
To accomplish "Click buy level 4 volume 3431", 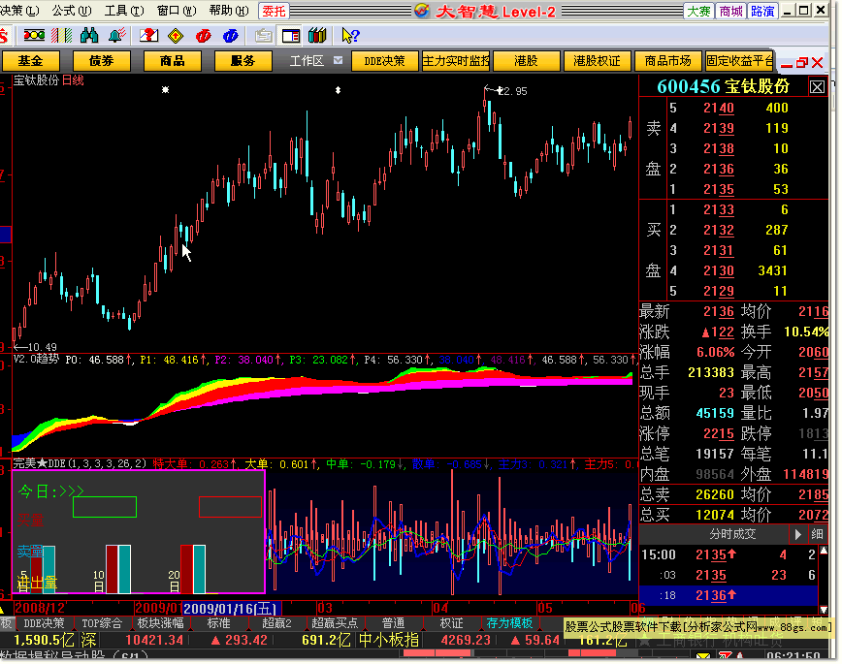I will tap(773, 270).
